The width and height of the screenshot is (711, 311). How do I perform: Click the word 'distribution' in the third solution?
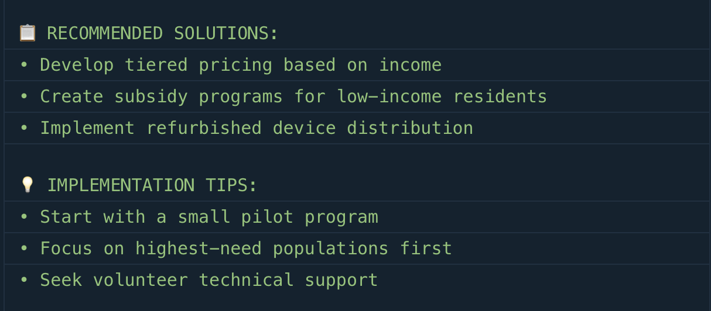[x=410, y=128]
